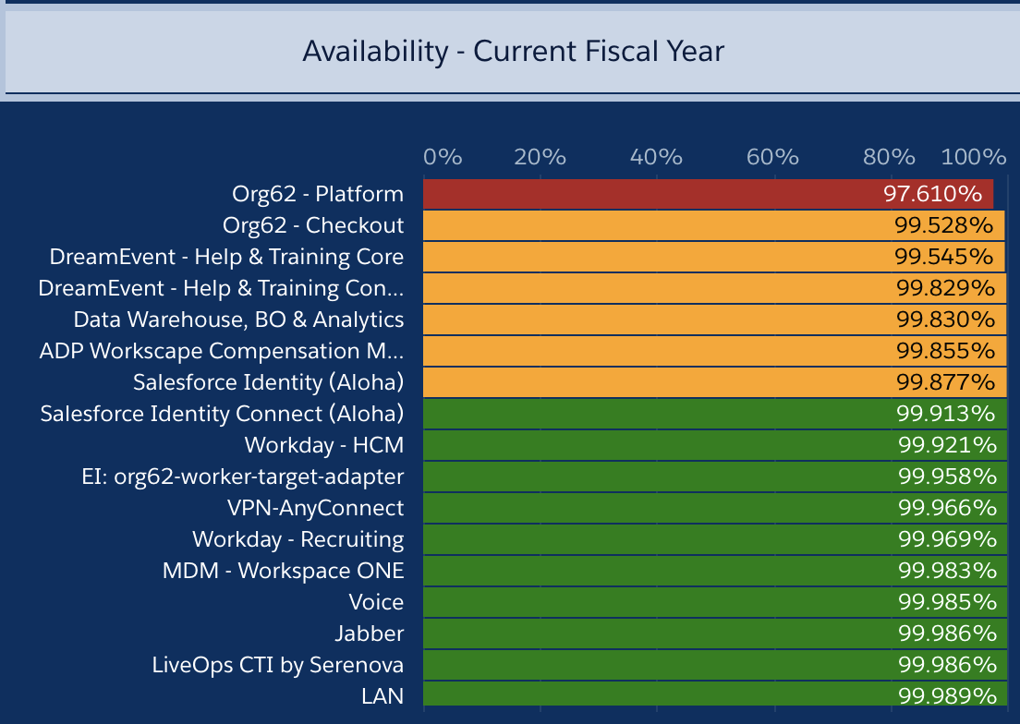Image resolution: width=1020 pixels, height=724 pixels.
Task: Click the 99.545% value
Action: click(944, 257)
